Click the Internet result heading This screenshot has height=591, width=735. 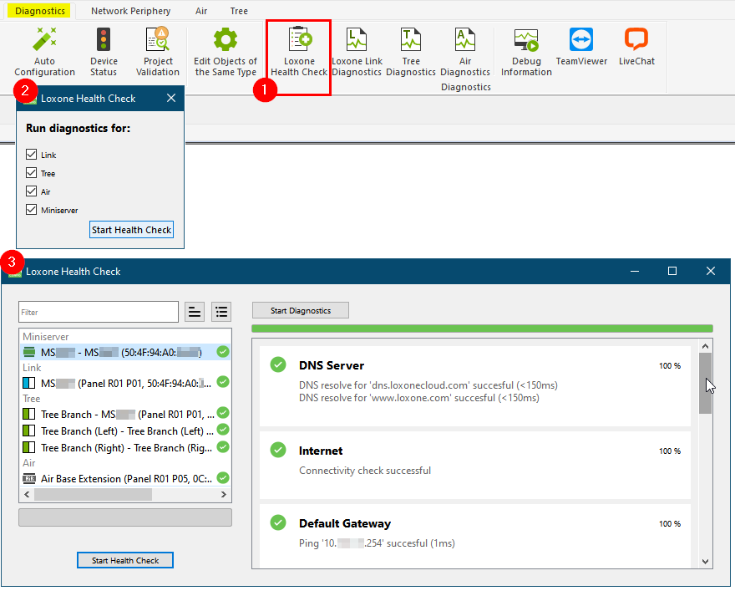321,451
